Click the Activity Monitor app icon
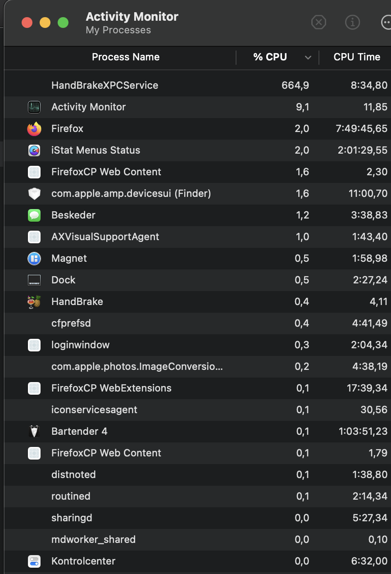 tap(34, 107)
